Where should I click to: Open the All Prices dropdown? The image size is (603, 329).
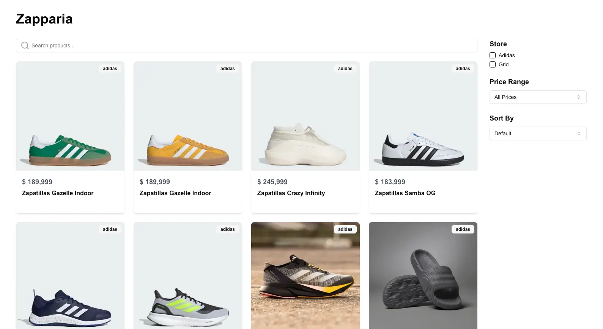pos(538,97)
